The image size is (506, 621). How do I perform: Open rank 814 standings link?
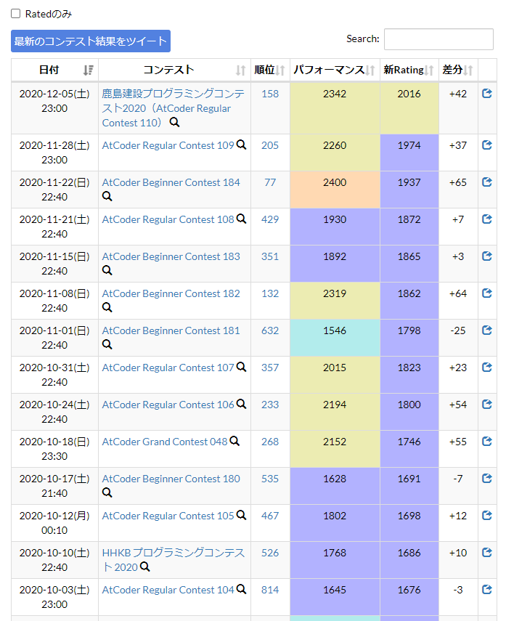270,590
